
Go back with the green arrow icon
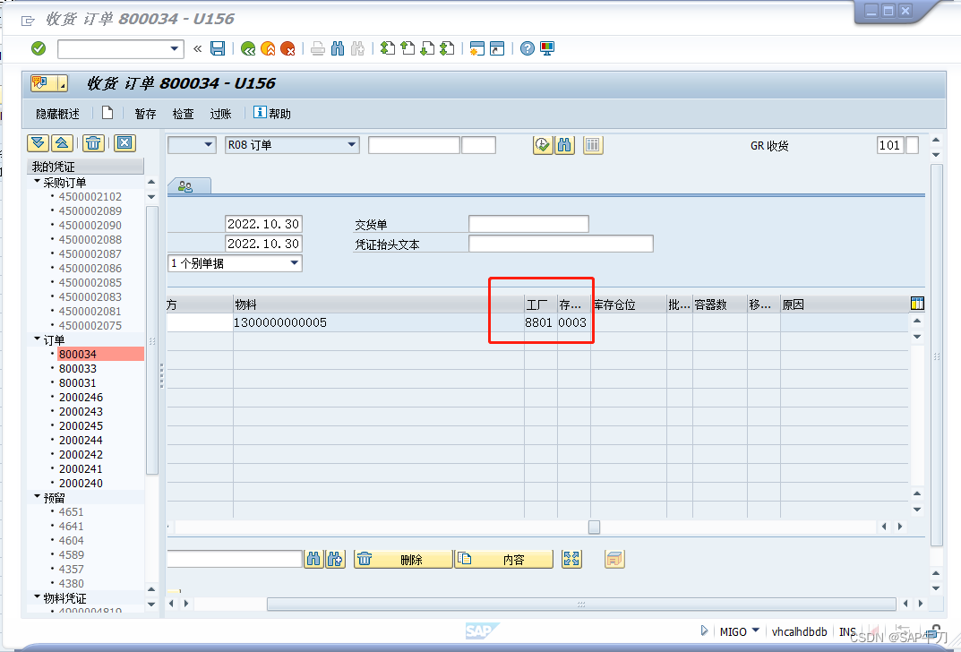[247, 48]
